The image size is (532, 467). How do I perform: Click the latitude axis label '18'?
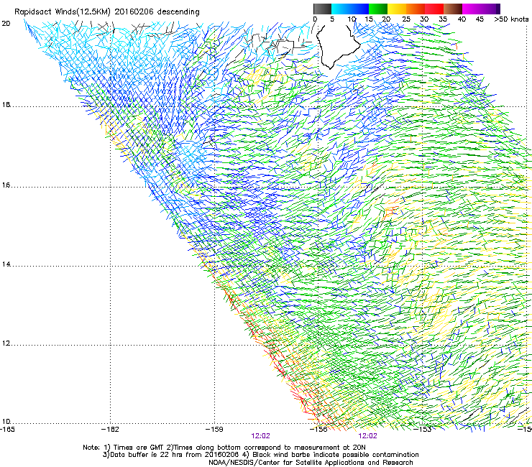tap(6, 105)
